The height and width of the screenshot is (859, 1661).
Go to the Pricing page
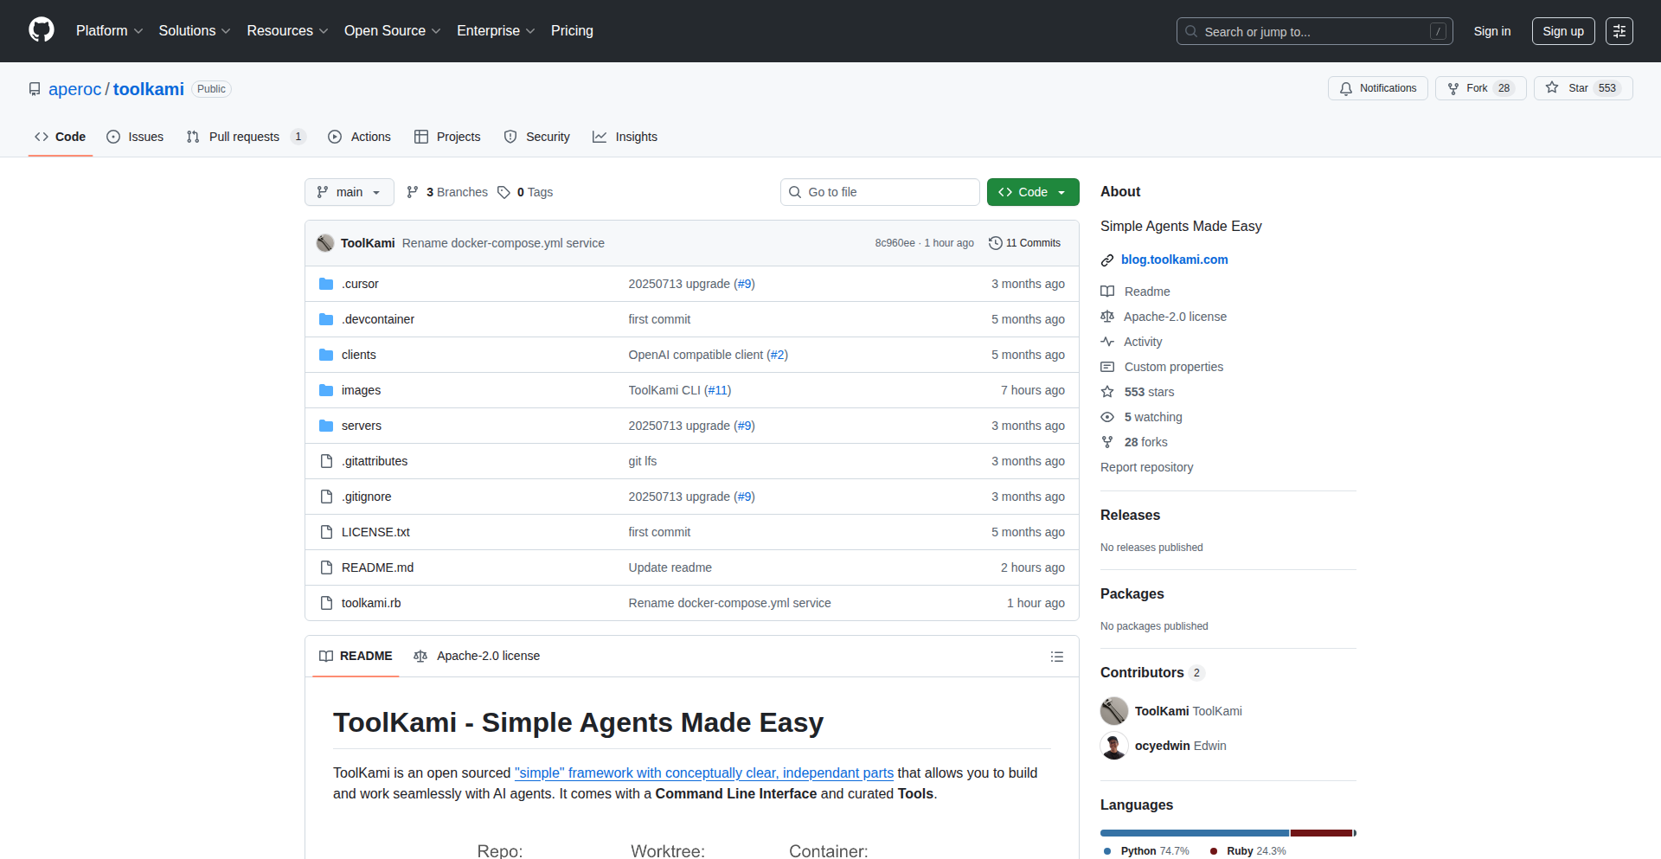click(572, 31)
